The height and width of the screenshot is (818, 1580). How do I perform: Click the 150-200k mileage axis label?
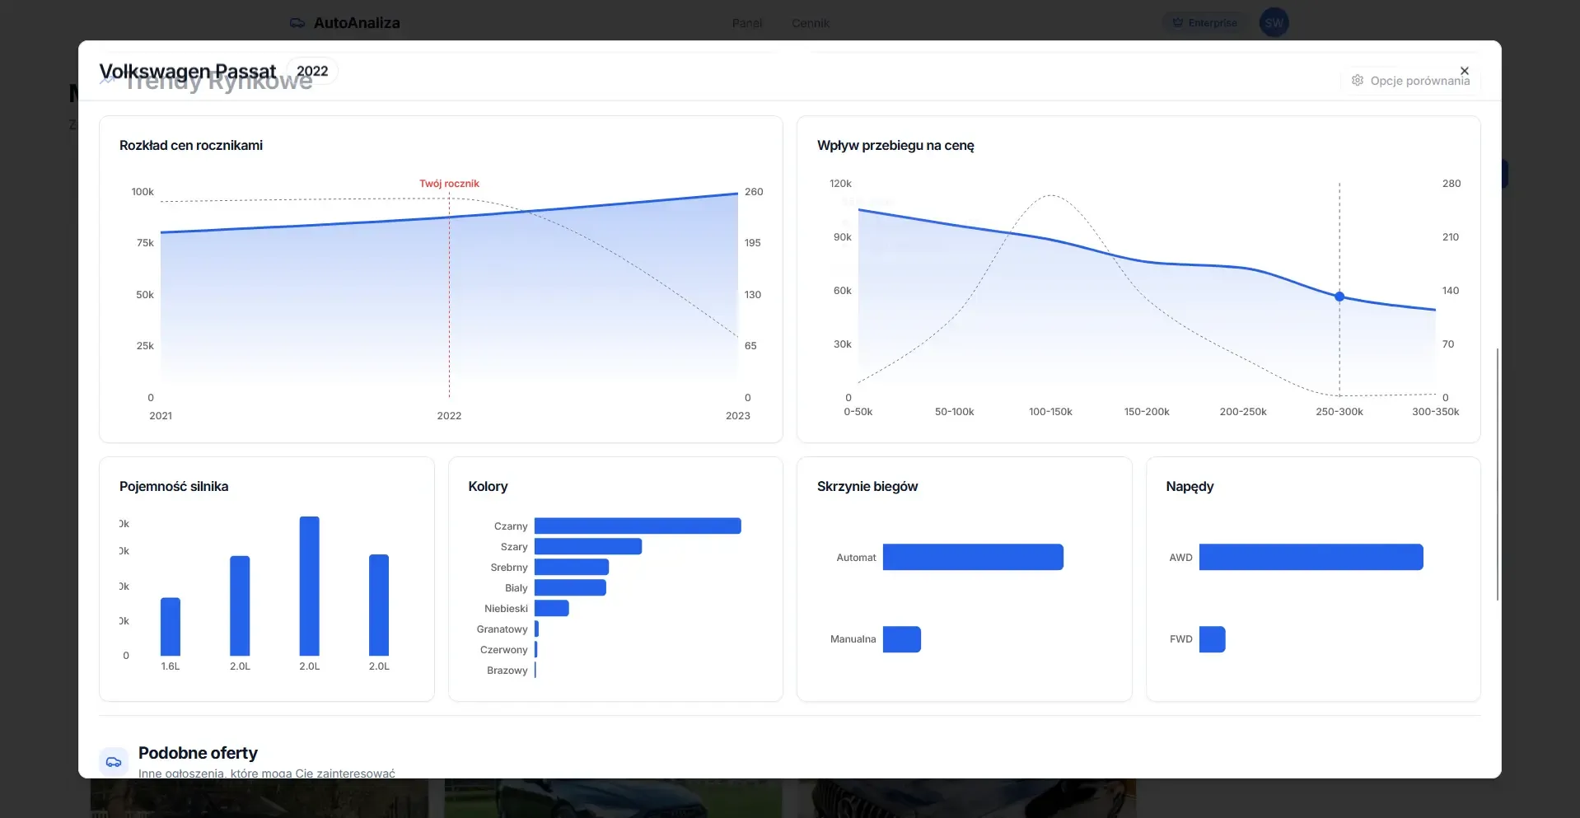tap(1147, 412)
